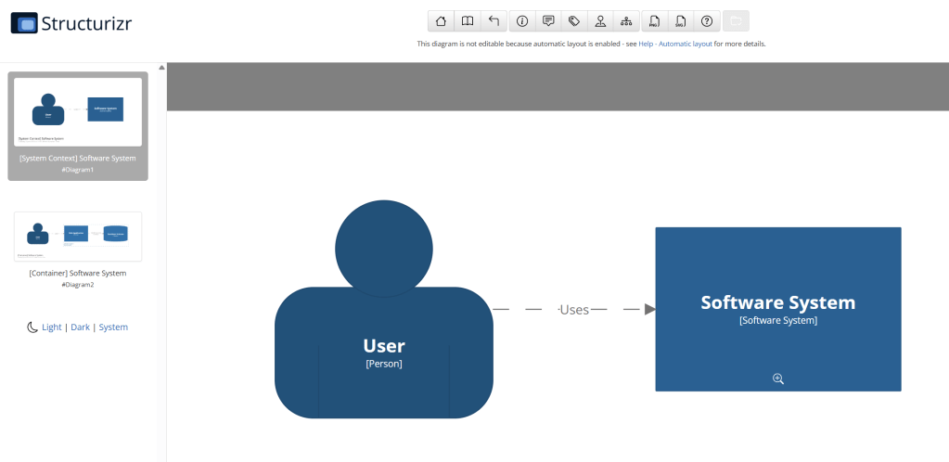
Task: Follow the 'Help - Automatic layout' link
Action: coord(675,44)
